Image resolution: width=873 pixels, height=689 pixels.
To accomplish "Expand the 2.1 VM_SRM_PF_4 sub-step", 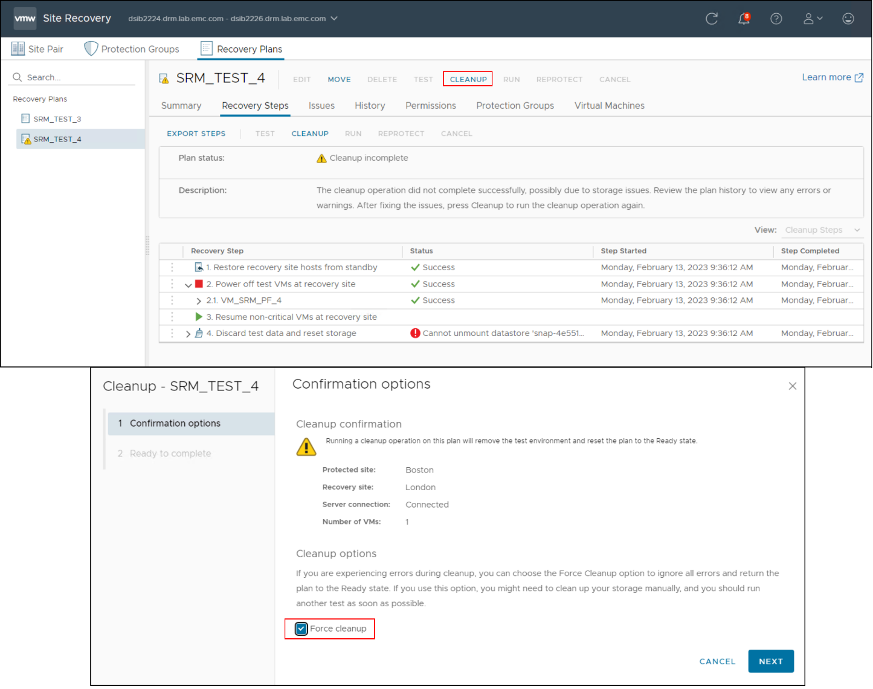I will tap(198, 300).
